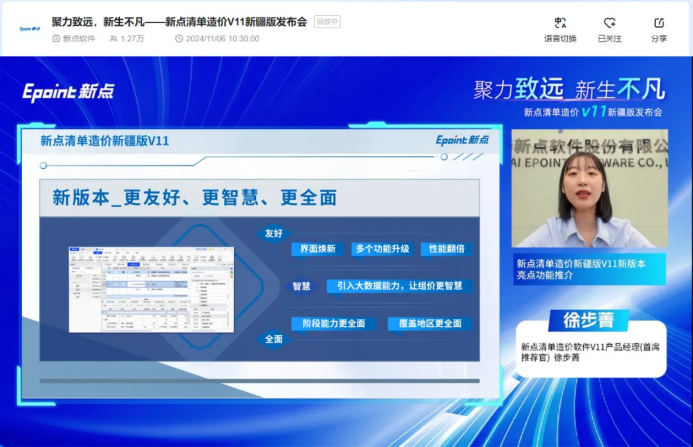Viewport: 693px width, 447px height.
Task: Click the slide heading 新版本_更友好、更智慧、更全面
Action: 195,198
